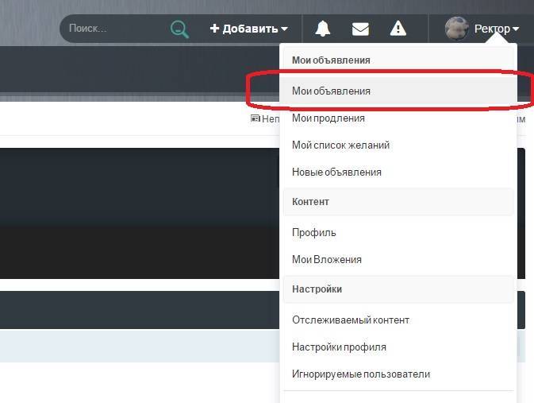
Task: Select Мои Вложения from the dropdown
Action: [327, 259]
